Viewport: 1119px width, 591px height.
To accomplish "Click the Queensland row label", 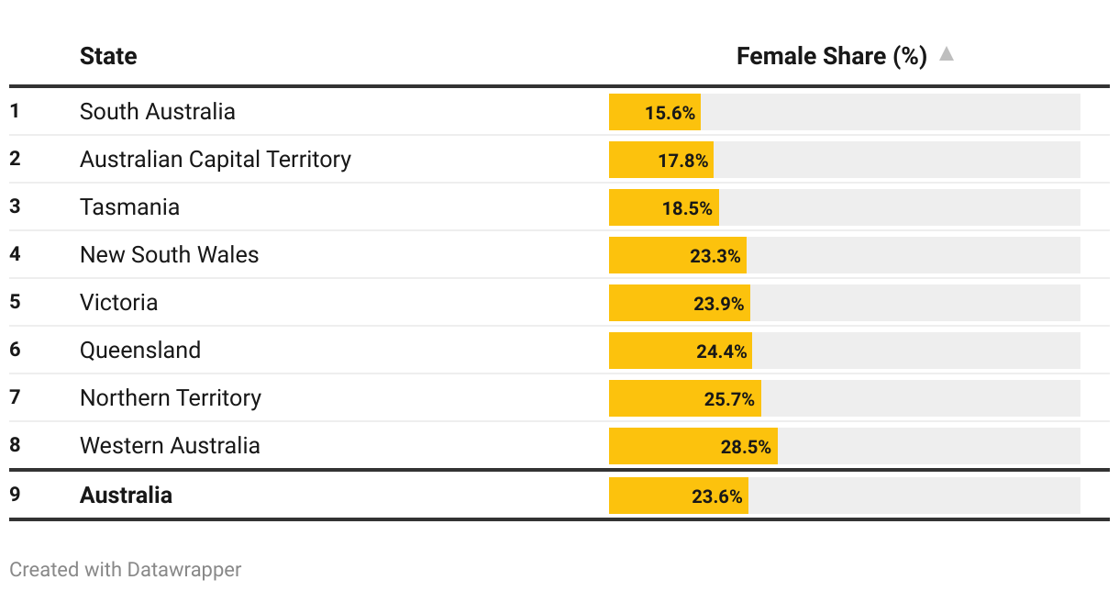I will (140, 351).
